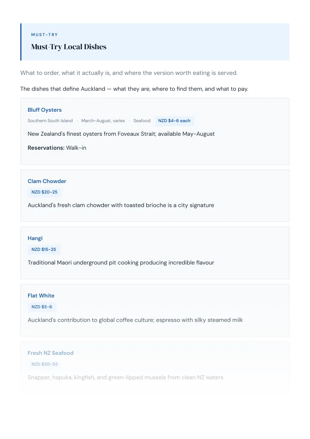
Task: Click the NZD $4-6 each price badge
Action: (174, 121)
